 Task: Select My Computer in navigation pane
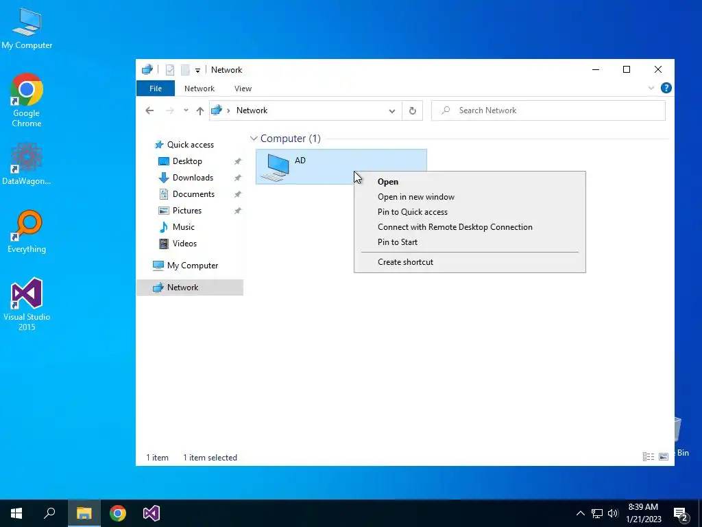tap(193, 266)
